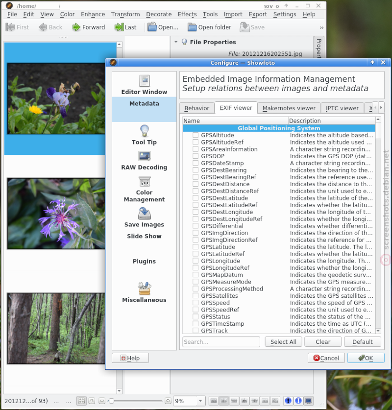The width and height of the screenshot is (392, 410).
Task: Toggle the under-exposure indicator icon
Action: 288,401
